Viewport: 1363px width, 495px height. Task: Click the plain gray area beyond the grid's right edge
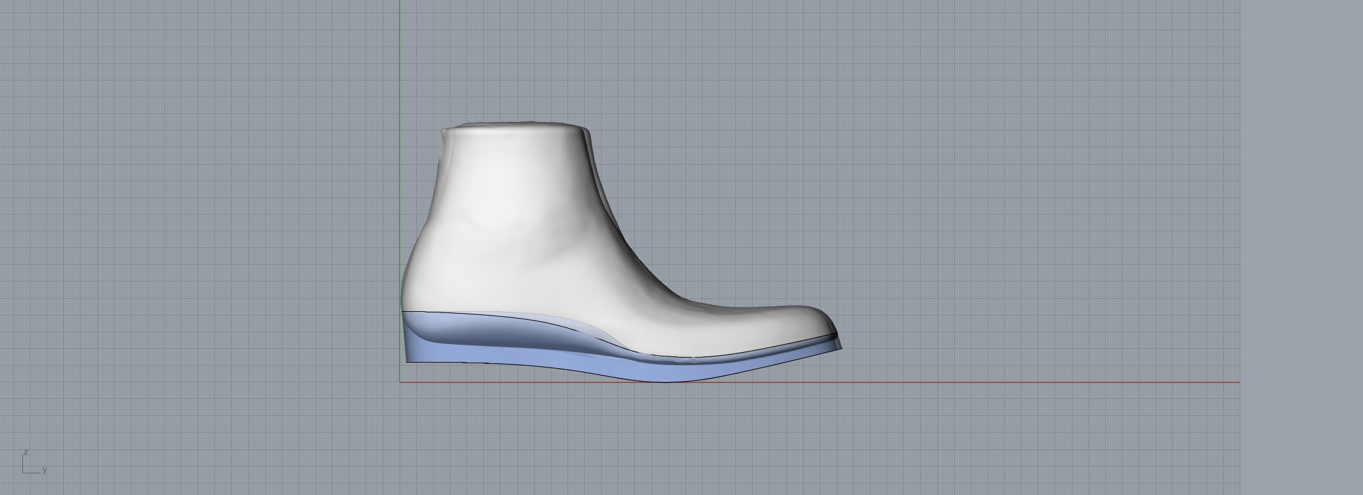(1301, 247)
